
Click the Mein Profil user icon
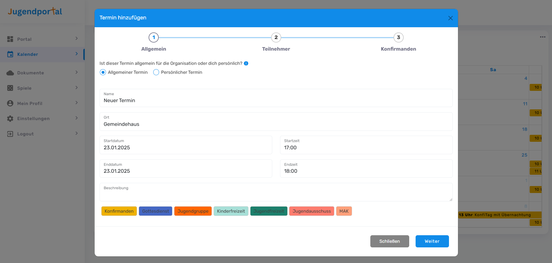(10, 103)
